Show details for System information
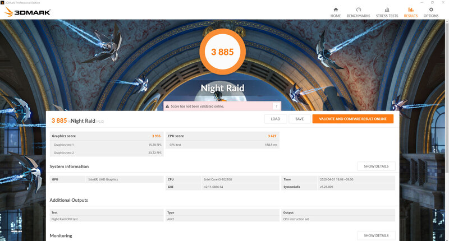This screenshot has height=241, width=449. [x=376, y=166]
